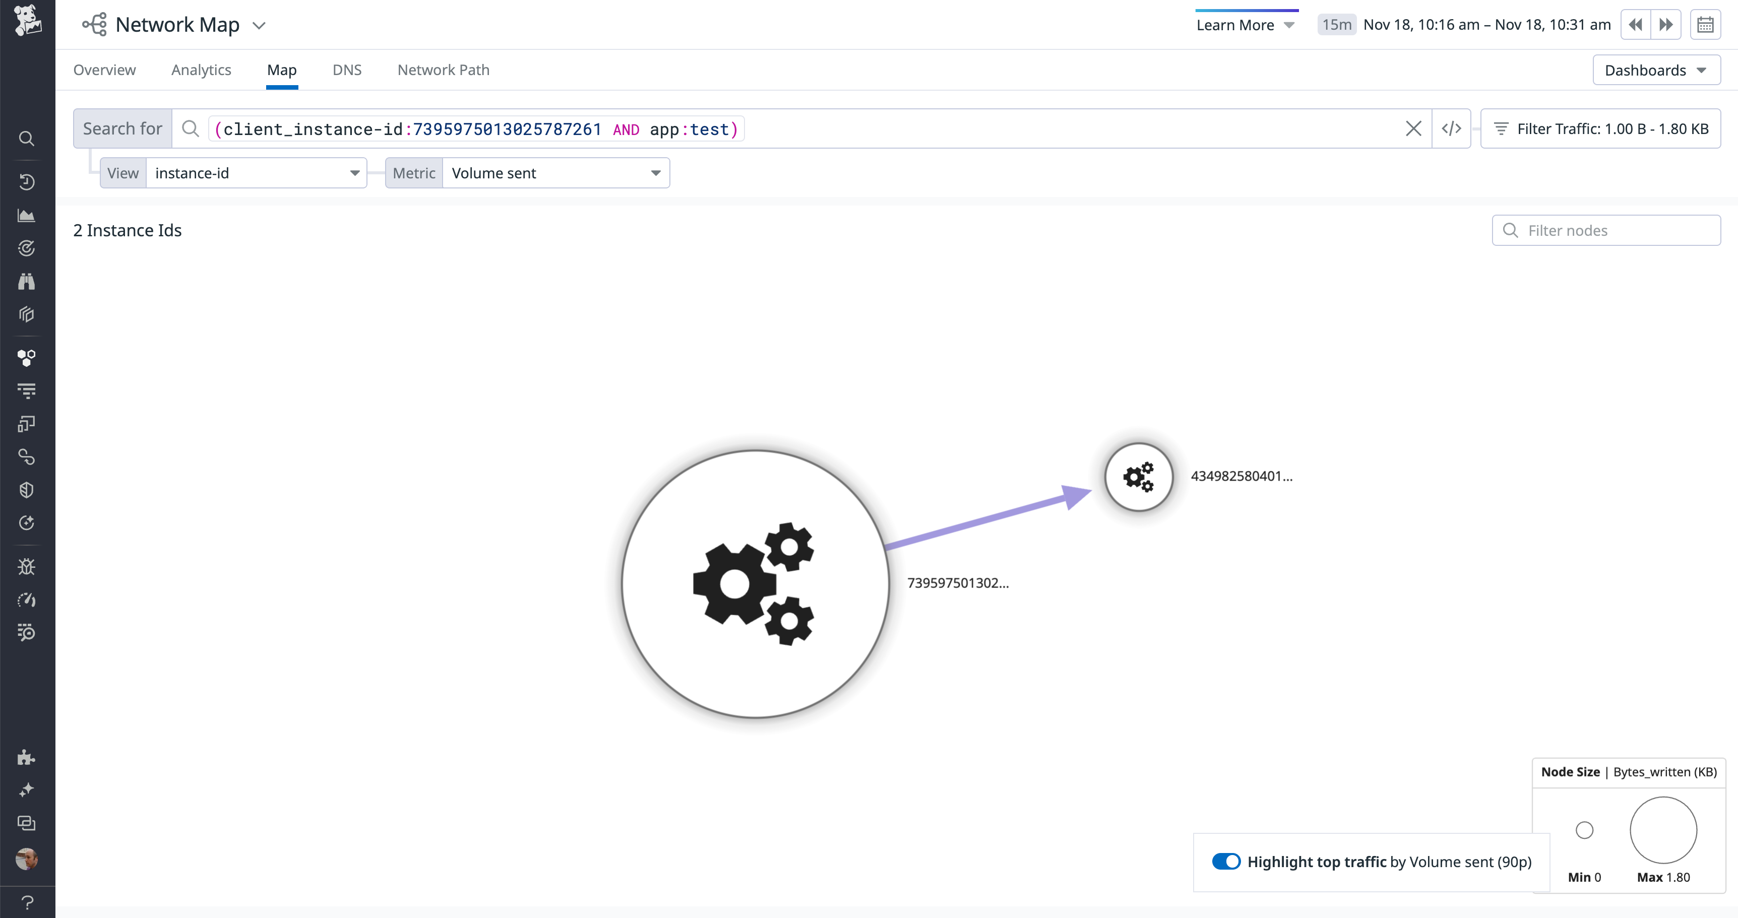
Task: Open the Dashboards dropdown
Action: (x=1656, y=70)
